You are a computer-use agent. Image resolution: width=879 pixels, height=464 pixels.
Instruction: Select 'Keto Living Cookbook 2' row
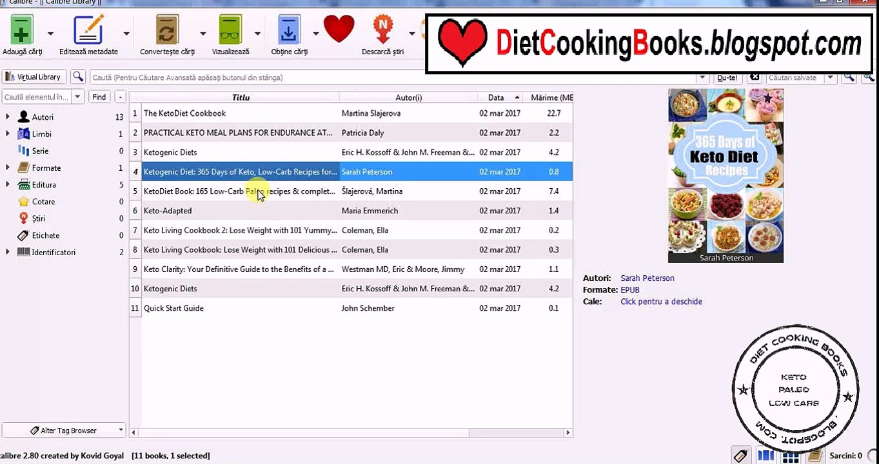tap(351, 230)
